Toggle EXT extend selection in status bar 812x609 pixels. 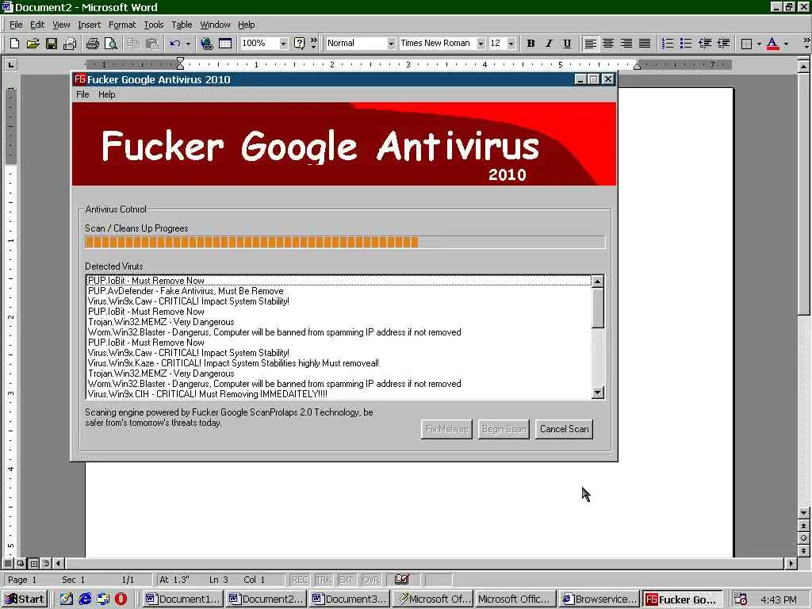[346, 580]
